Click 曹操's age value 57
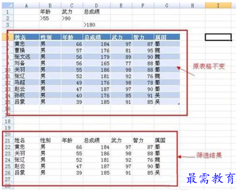 tap(72, 50)
